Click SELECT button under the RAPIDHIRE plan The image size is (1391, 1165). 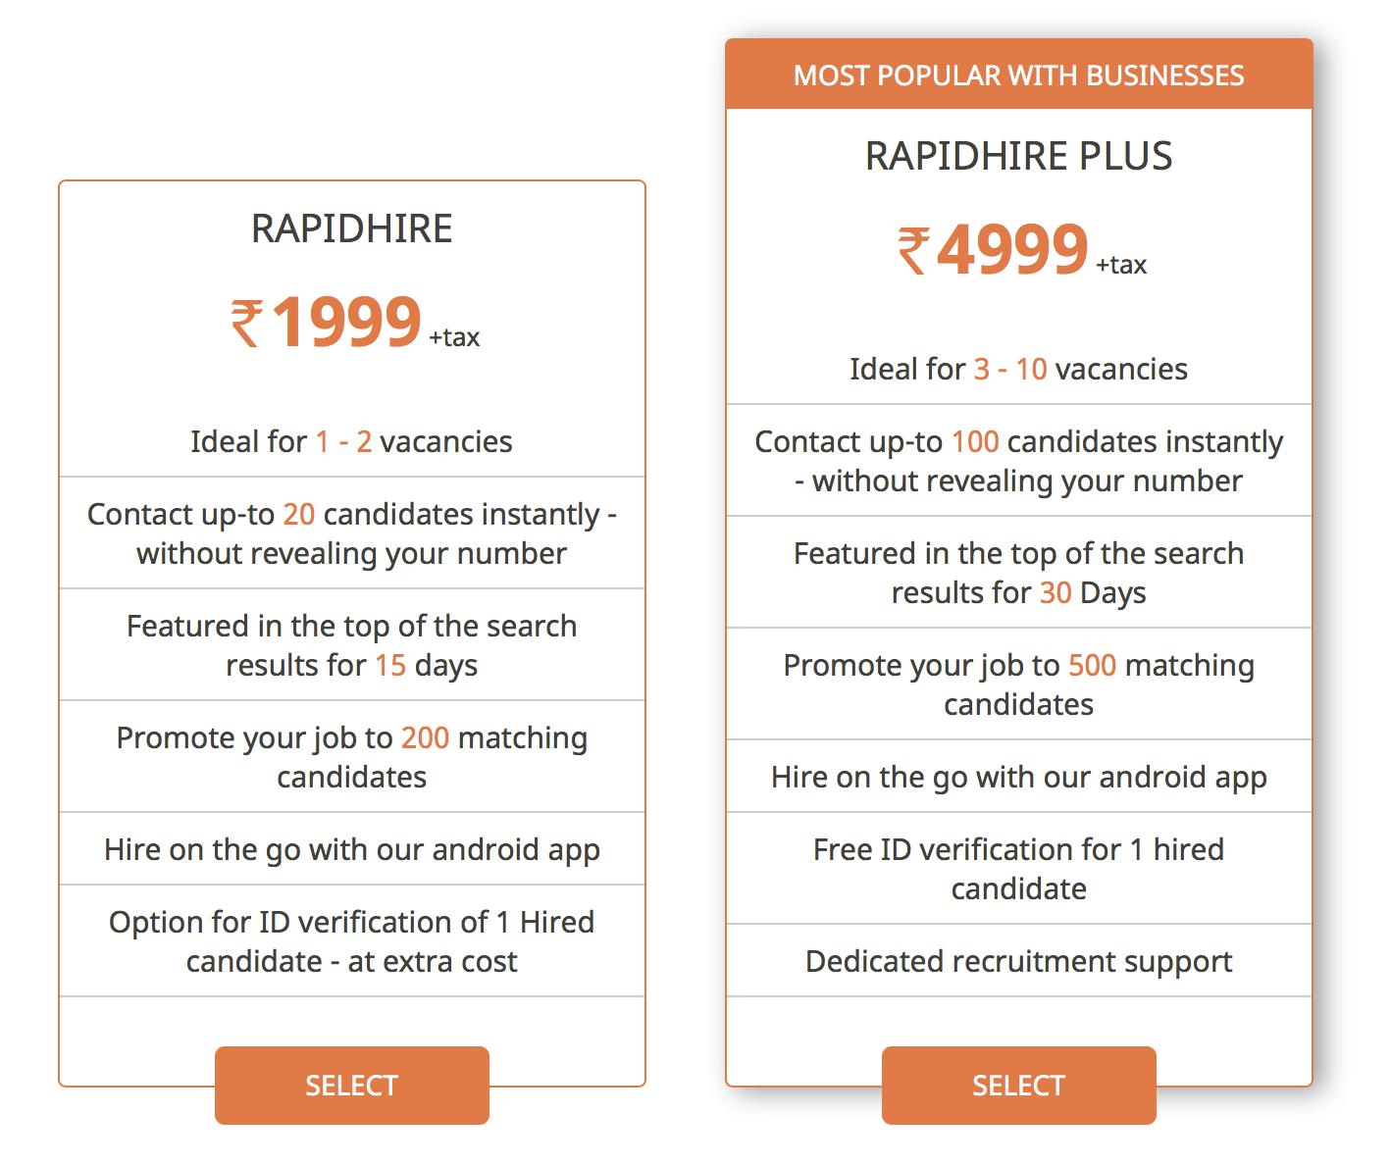pyautogui.click(x=351, y=1085)
